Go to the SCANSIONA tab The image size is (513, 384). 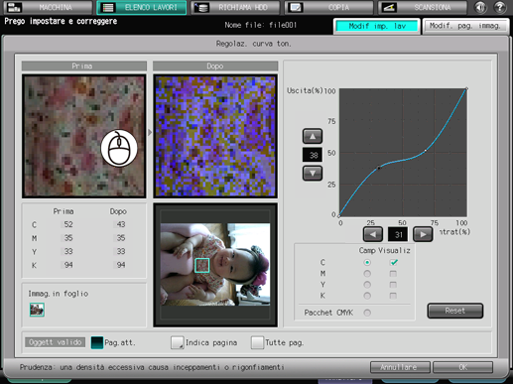coord(423,8)
